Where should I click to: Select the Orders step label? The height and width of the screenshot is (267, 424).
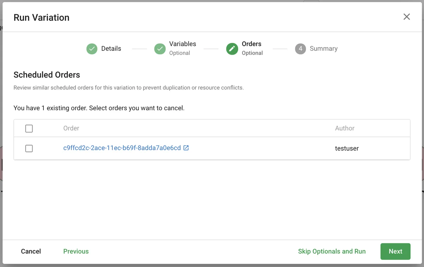coord(252,44)
